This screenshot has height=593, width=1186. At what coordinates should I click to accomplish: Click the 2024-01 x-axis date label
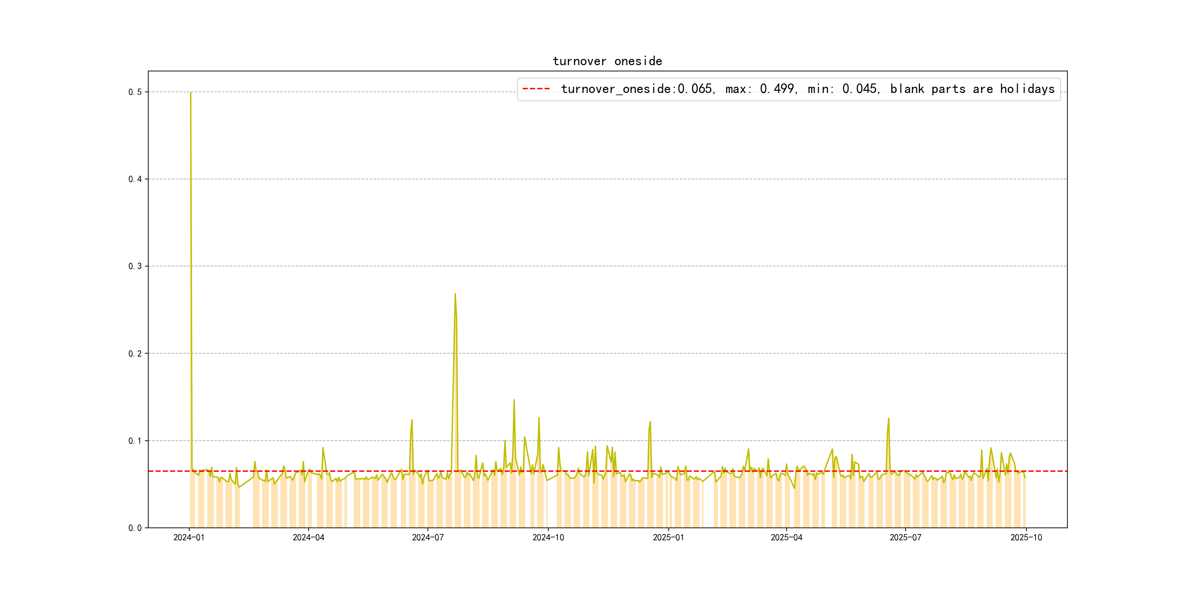pyautogui.click(x=189, y=538)
